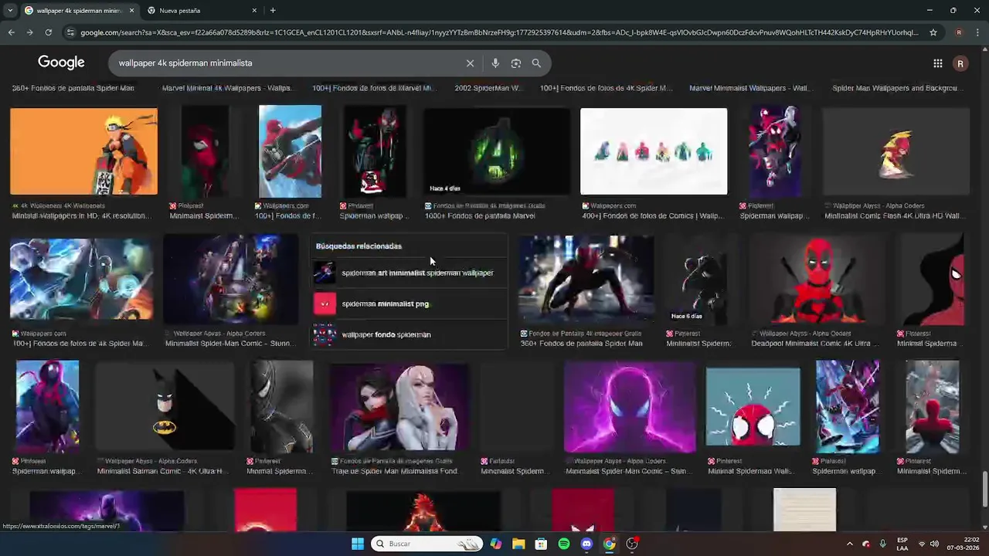This screenshot has height=556, width=989.
Task: Click the page vertical scrollbar thumb
Action: point(984,488)
